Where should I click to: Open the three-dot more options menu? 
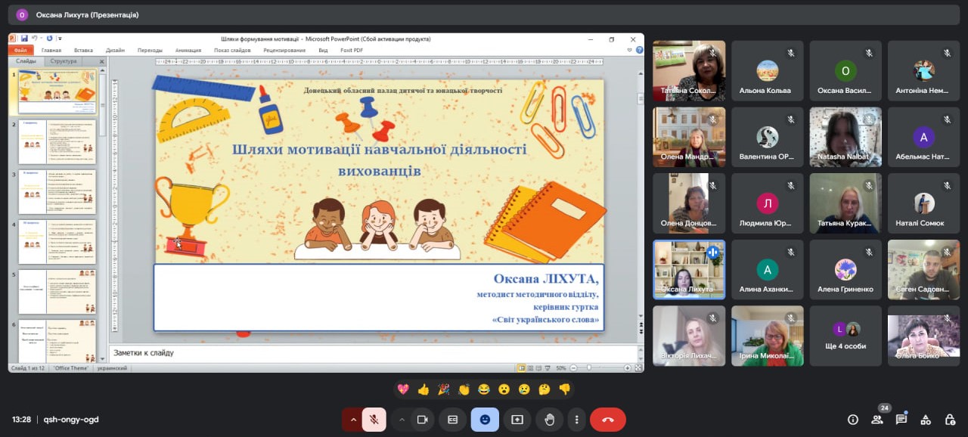click(577, 420)
